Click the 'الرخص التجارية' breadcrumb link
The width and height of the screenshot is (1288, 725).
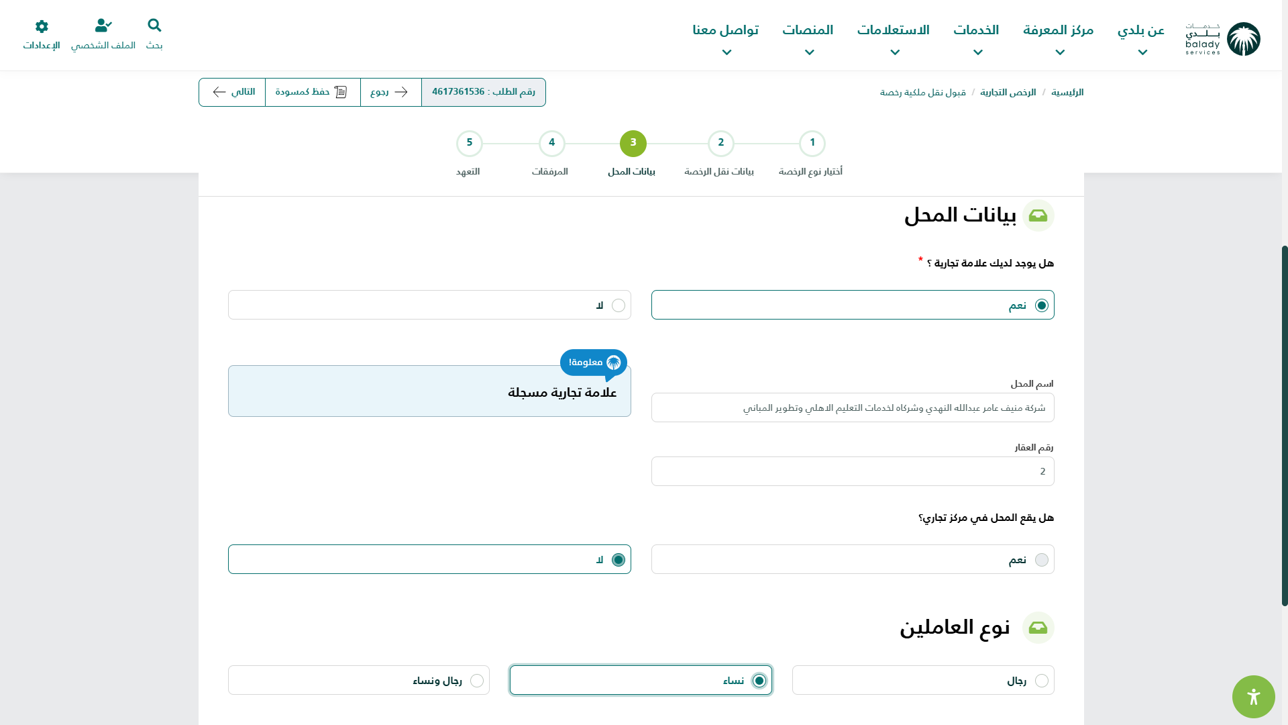coord(1008,93)
